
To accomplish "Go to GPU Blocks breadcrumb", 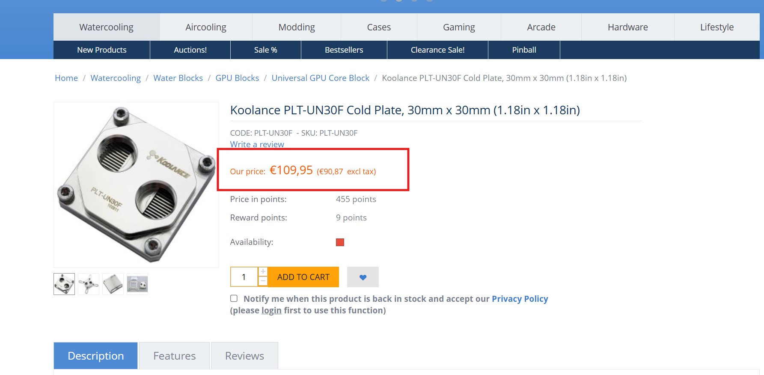I will 237,78.
